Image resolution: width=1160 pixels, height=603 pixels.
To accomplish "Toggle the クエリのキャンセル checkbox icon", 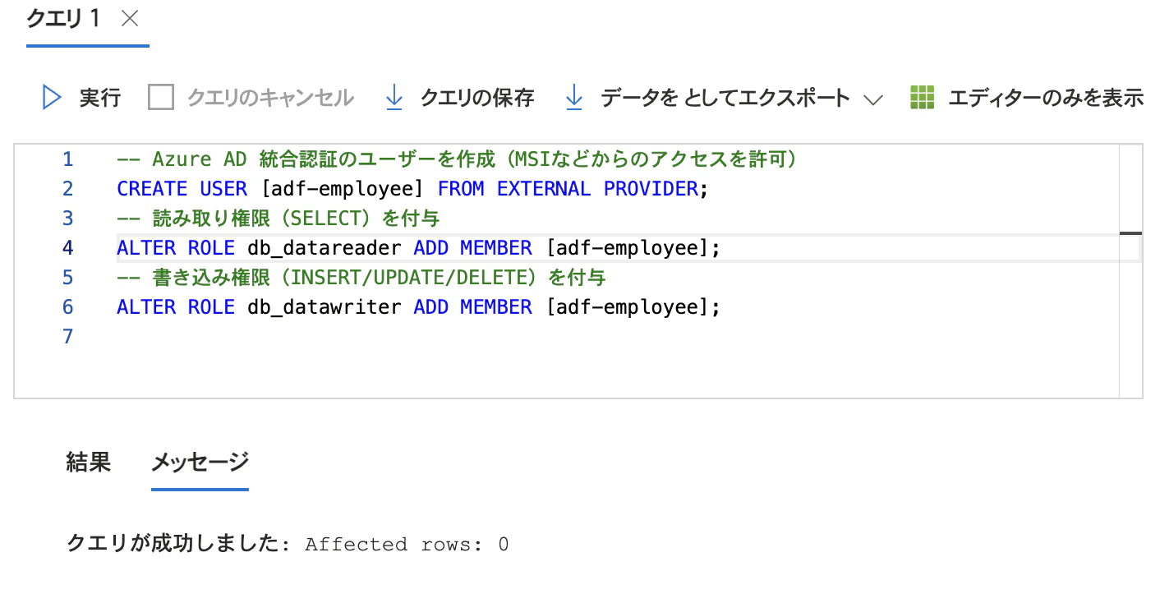I will click(x=161, y=98).
